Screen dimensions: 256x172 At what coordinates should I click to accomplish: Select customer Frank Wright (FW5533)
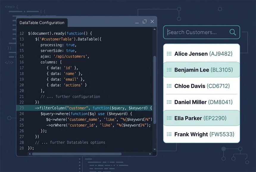click(202, 134)
